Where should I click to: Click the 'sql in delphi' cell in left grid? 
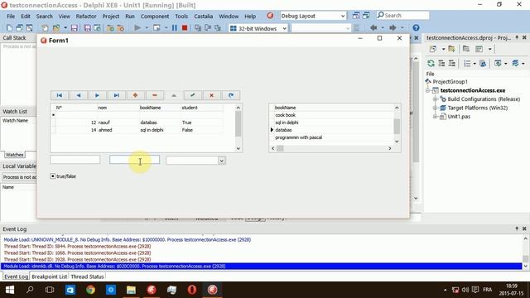(x=160, y=130)
